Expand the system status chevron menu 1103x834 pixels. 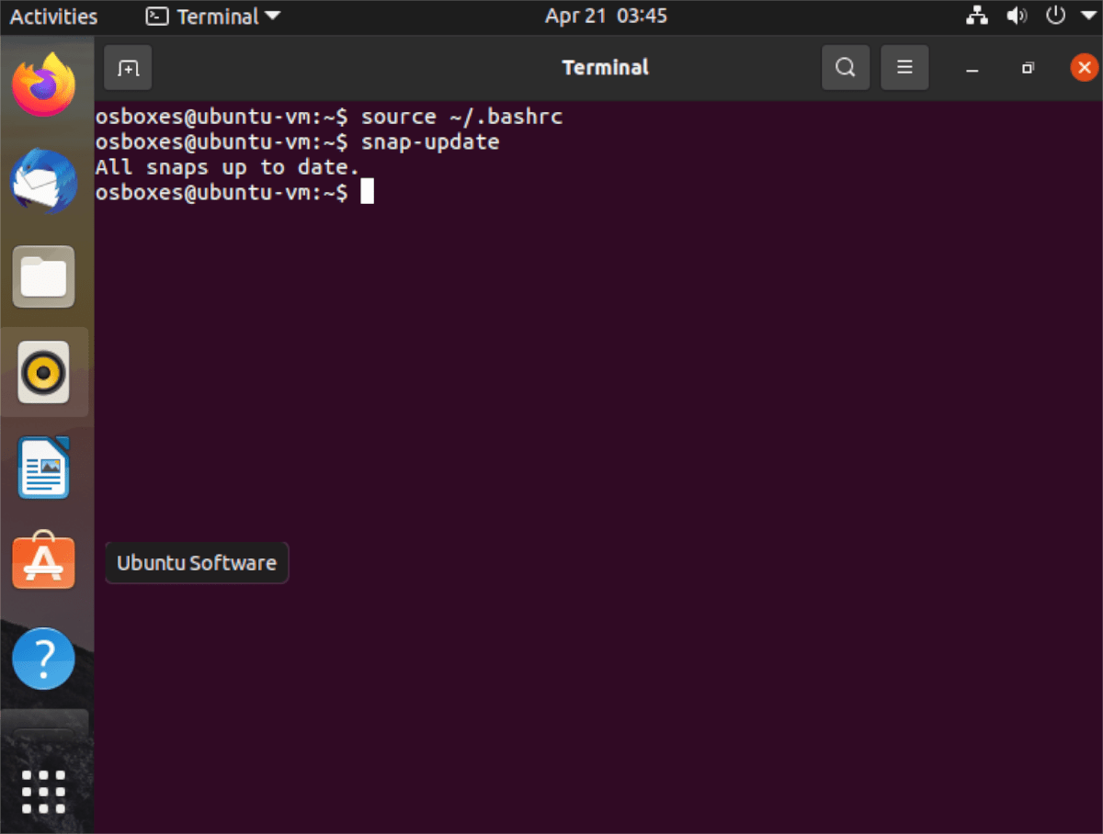(x=1088, y=16)
